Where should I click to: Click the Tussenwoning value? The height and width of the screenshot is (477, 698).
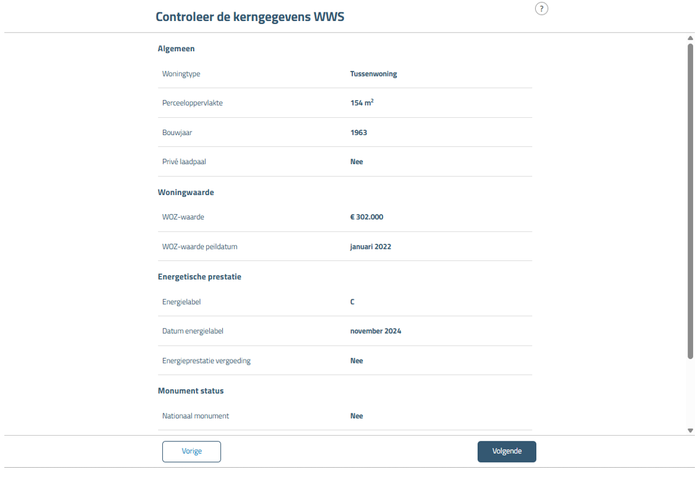[373, 73]
